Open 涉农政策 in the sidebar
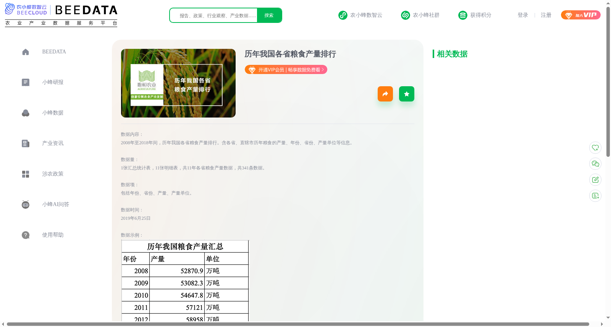Viewport: 611px width, 327px height. [x=53, y=174]
